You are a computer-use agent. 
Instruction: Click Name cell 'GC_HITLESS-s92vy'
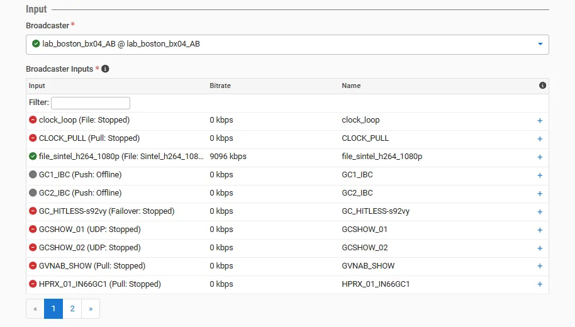376,211
